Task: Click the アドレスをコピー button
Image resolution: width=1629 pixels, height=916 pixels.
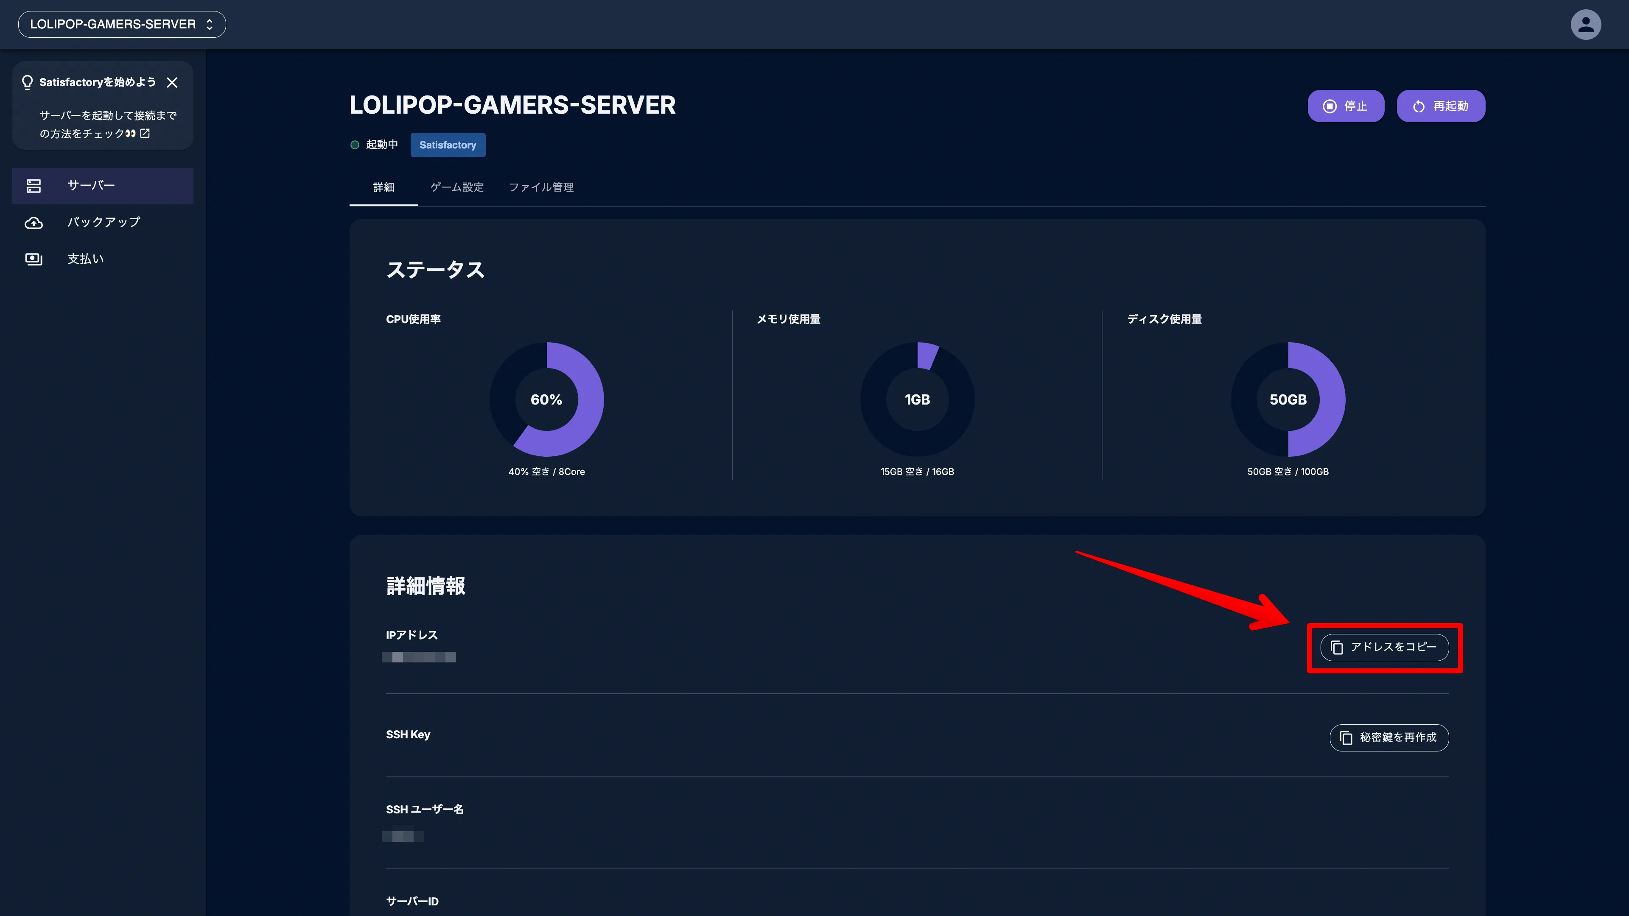Action: pos(1384,647)
